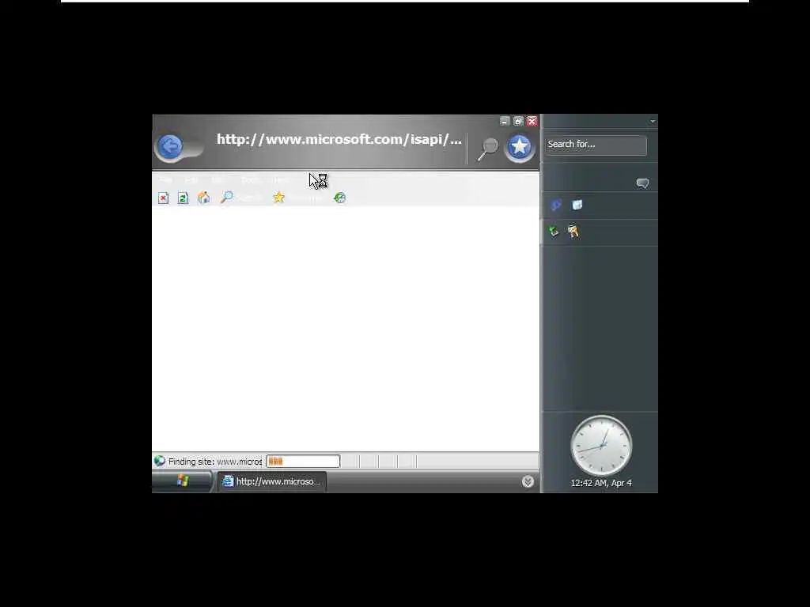Close the browser with red X button
The width and height of the screenshot is (810, 607).
pyautogui.click(x=532, y=121)
